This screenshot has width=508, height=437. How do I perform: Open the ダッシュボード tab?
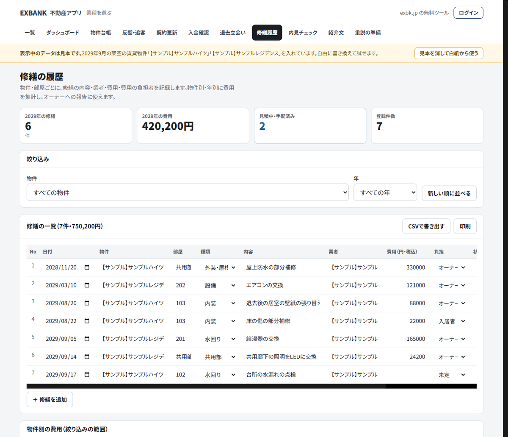62,33
